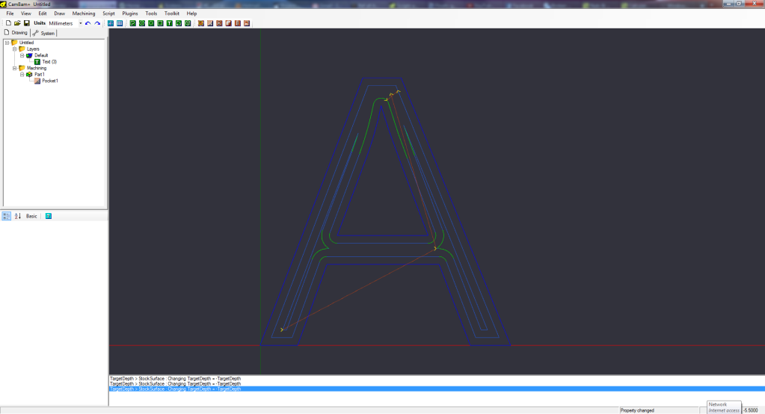Viewport: 765px width, 414px height.
Task: Toggle the show grid icon
Action: [120, 23]
